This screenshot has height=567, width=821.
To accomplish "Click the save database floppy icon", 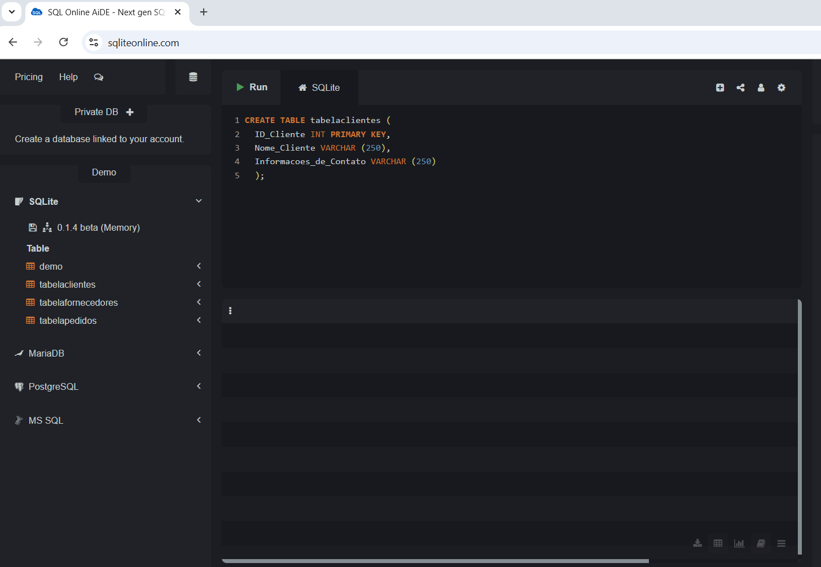I will tap(33, 227).
